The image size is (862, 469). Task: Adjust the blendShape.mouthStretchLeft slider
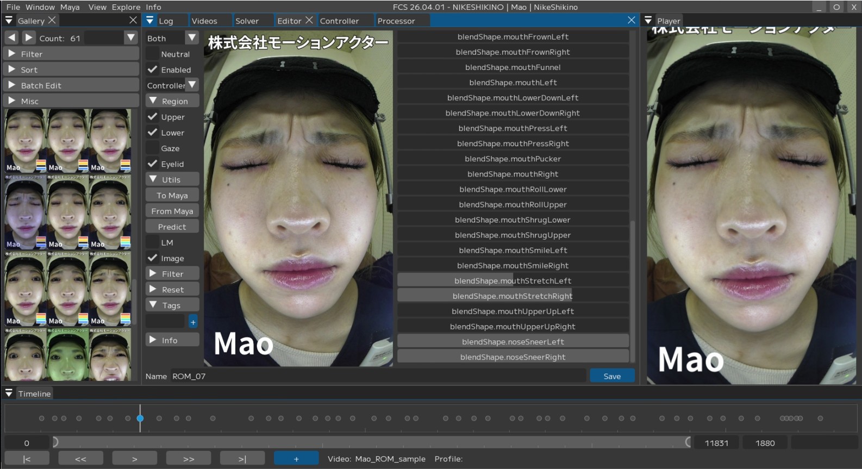point(513,280)
